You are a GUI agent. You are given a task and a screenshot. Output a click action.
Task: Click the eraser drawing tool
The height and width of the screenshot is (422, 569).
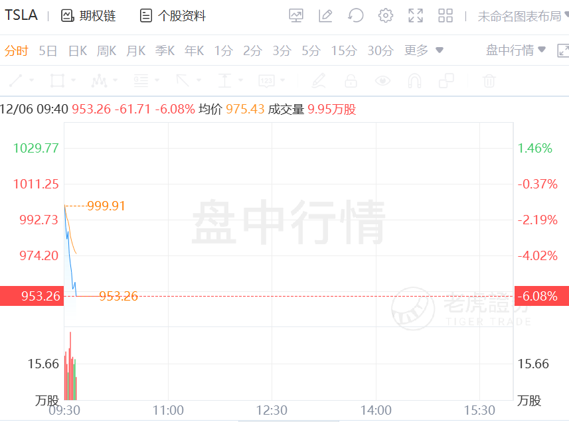pyautogui.click(x=319, y=80)
